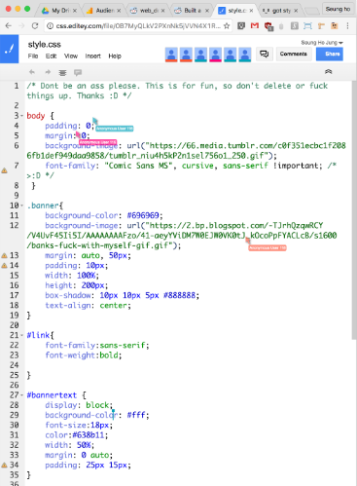Open the chat bubbles icon beside Comments
This screenshot has height=486, width=357.
point(265,54)
